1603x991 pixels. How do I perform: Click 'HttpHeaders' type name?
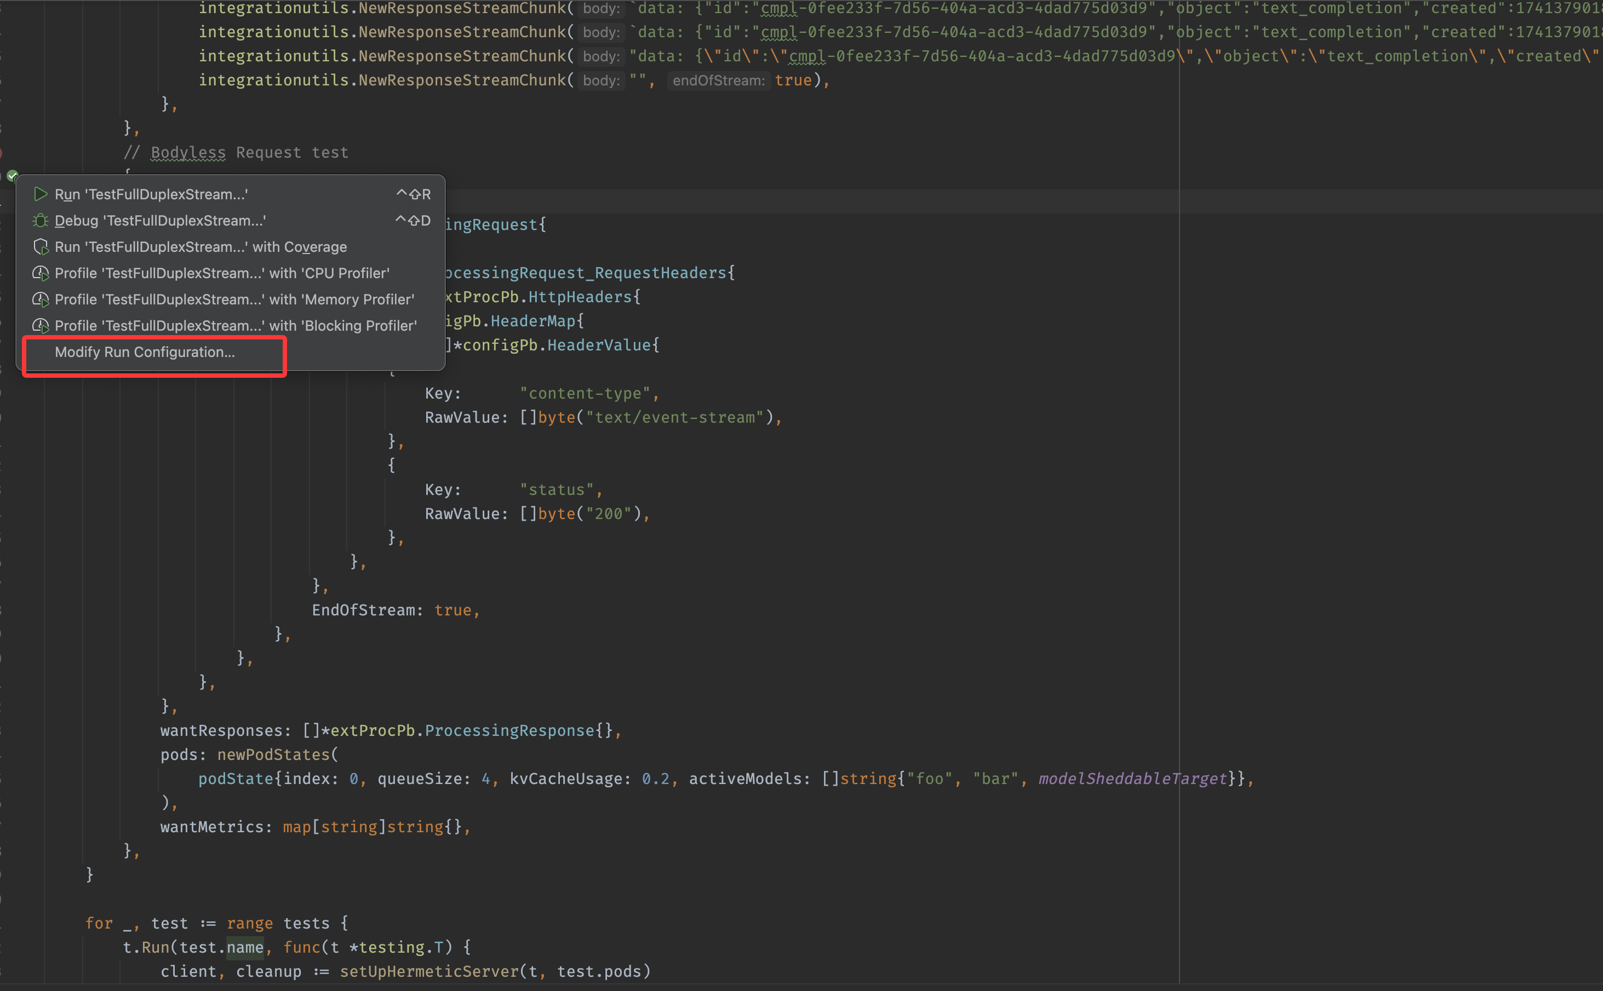click(x=580, y=297)
